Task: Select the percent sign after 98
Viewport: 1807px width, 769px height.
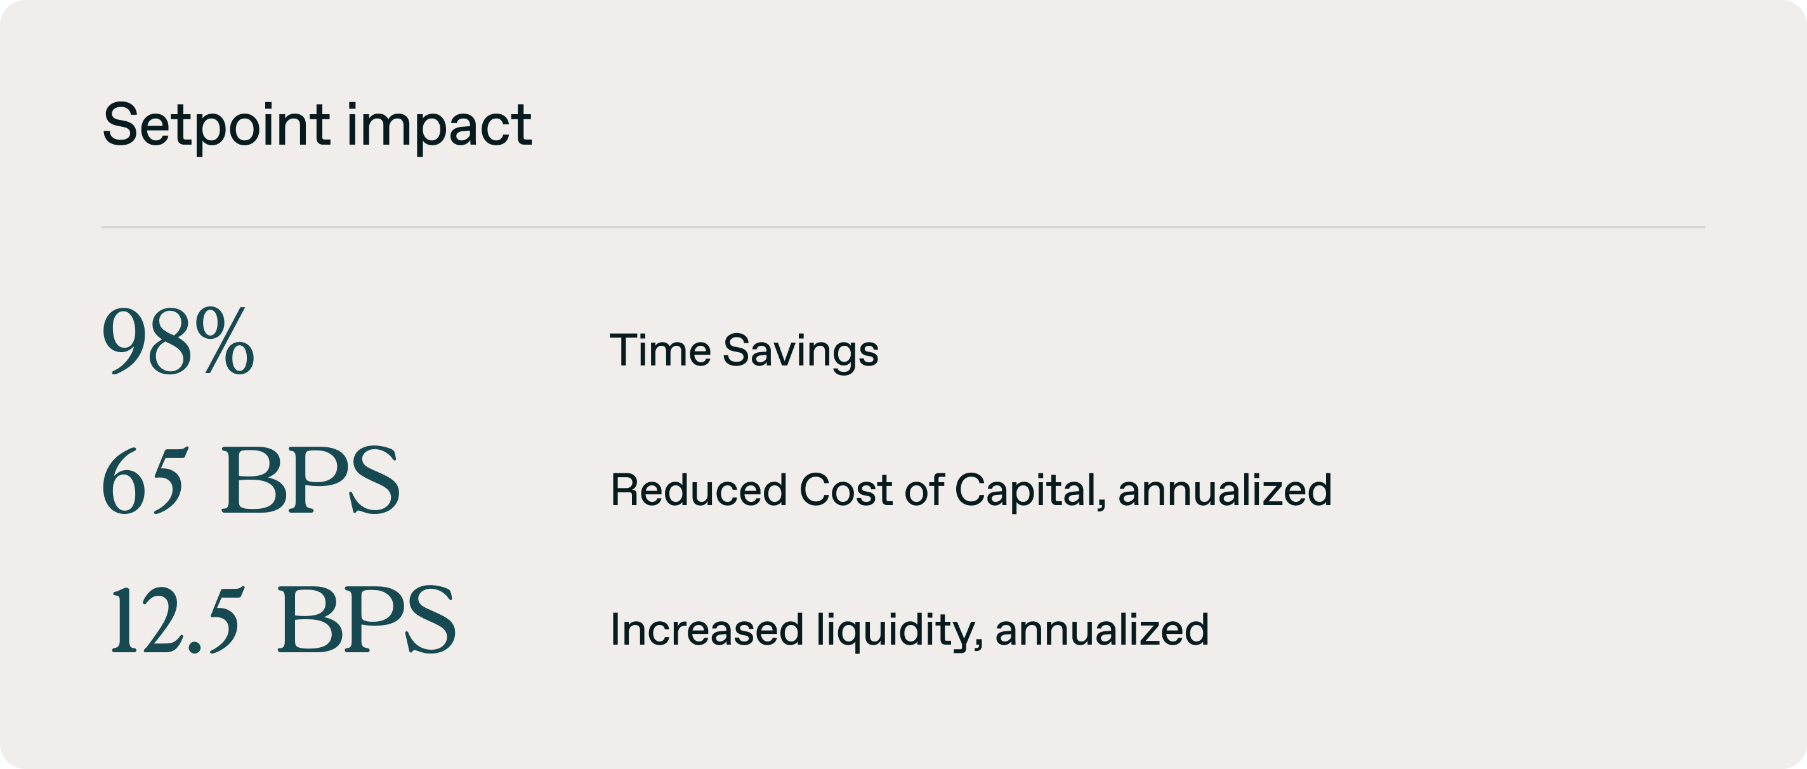Action: (225, 341)
